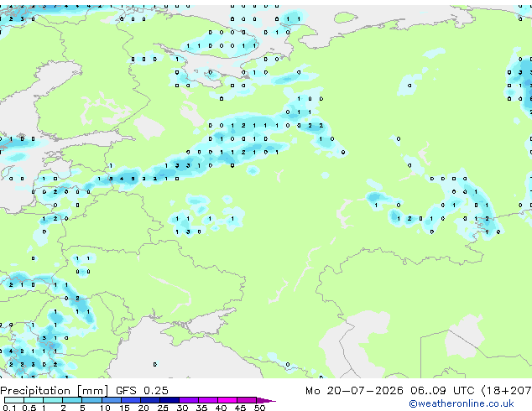Pick the 20–25 mm legend swatch
The image size is (532, 411).
point(150,400)
